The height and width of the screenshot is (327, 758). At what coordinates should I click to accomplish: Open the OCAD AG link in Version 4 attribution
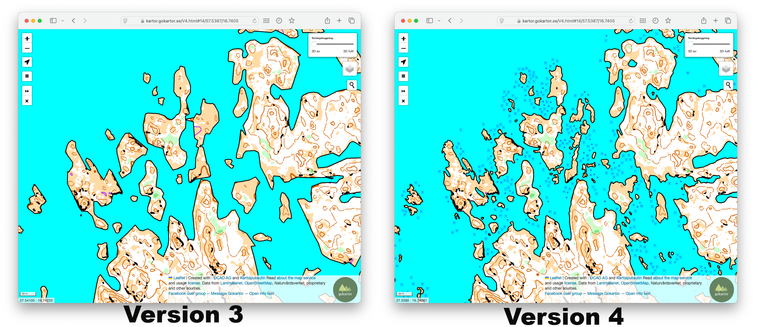599,278
